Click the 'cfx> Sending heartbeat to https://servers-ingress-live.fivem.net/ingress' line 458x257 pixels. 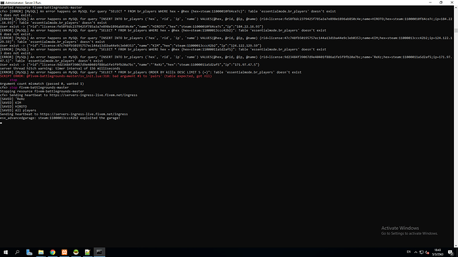pos(68,95)
